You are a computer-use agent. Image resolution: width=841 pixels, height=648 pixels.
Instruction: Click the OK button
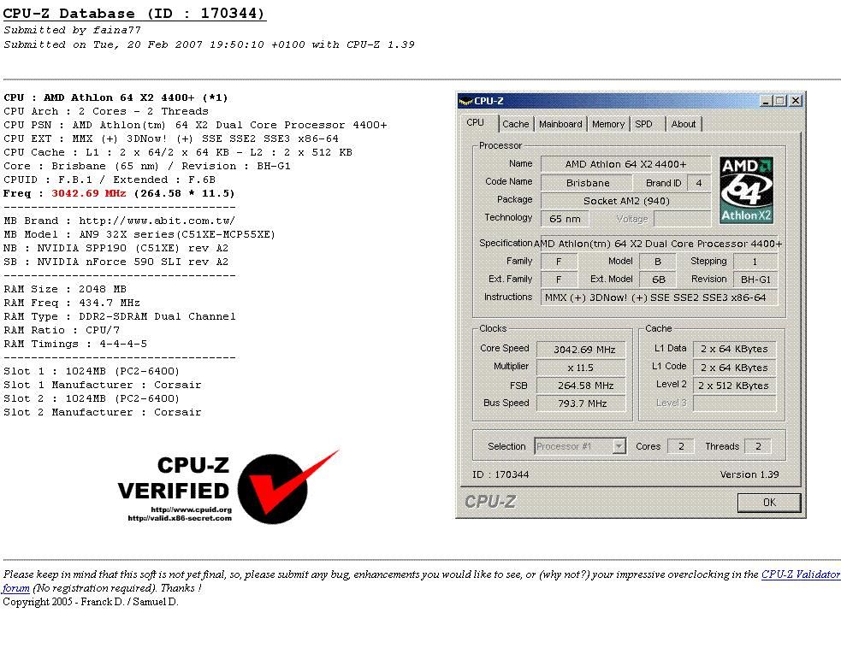pyautogui.click(x=769, y=502)
